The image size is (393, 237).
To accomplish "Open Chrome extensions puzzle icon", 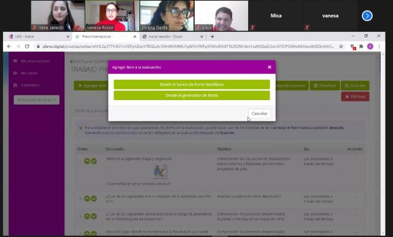I will coord(361,46).
